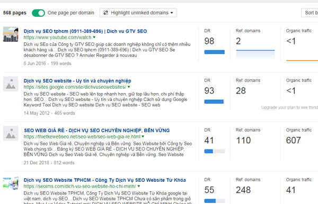Expand the arrow next to the thietkewebseo.net URL
Image resolution: width=318 pixels, height=204 pixels.
(143, 136)
